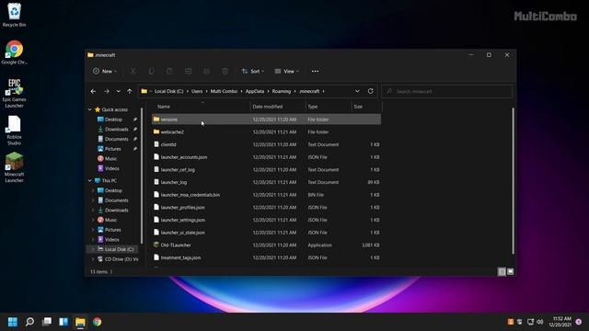
Task: Refresh the folder view
Action: point(370,91)
